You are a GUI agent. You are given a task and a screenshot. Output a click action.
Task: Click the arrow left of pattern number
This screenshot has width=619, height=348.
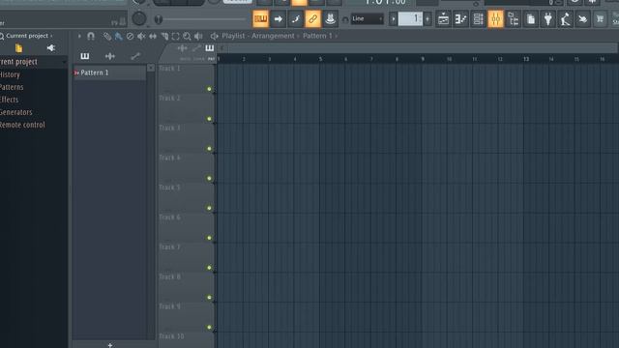click(393, 19)
